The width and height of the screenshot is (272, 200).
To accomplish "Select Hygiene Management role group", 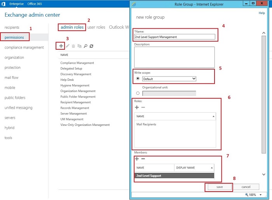I will 75,85.
